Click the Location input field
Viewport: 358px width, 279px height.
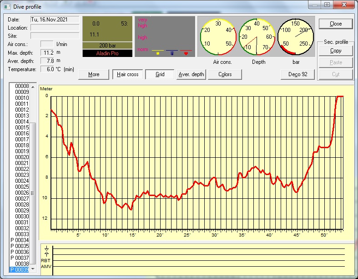point(55,28)
